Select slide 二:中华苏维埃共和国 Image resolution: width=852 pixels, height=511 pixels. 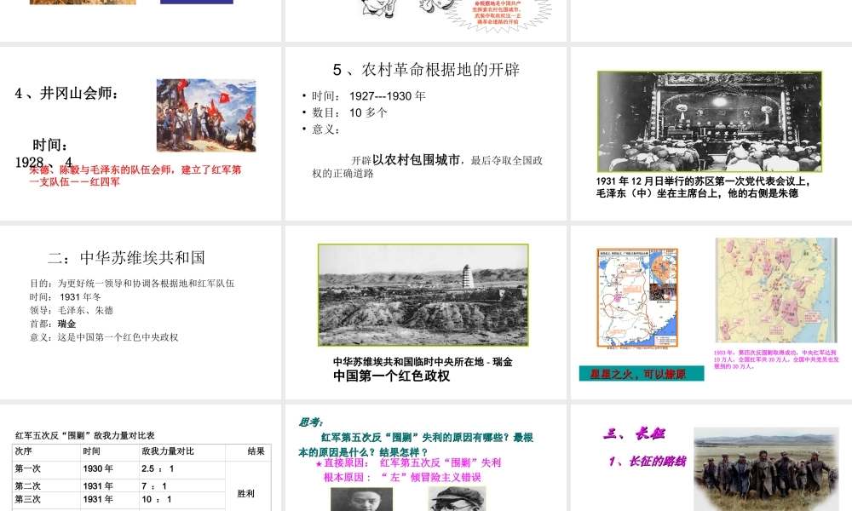pos(141,313)
